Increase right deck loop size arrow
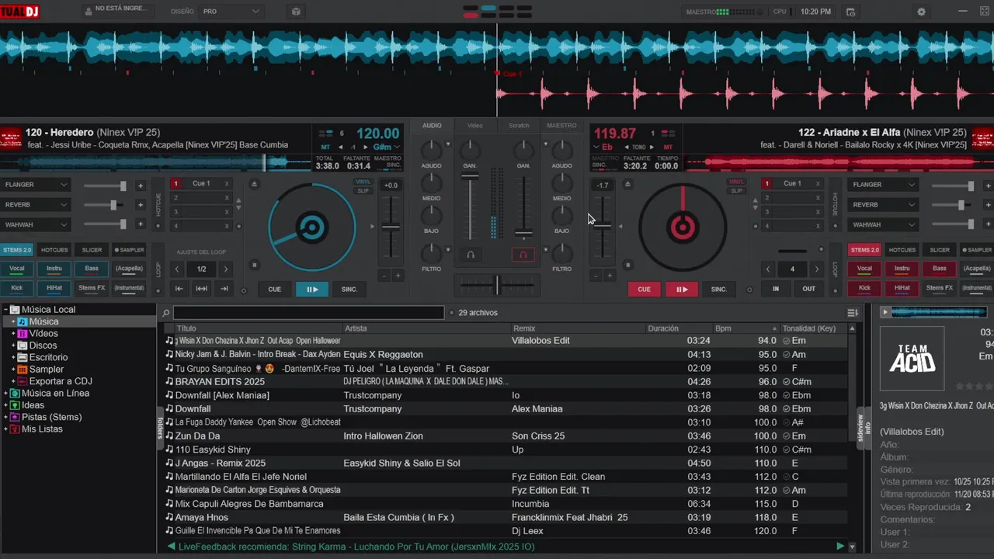994x559 pixels. 816,269
